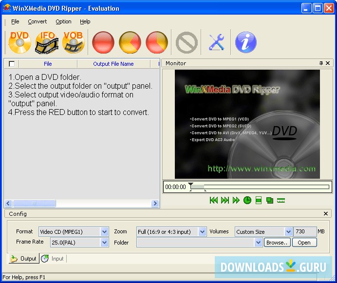Screen dimensions: 337x283
Task: Maximize the WinXMedia DVD Ripper window
Action: coord(318,8)
